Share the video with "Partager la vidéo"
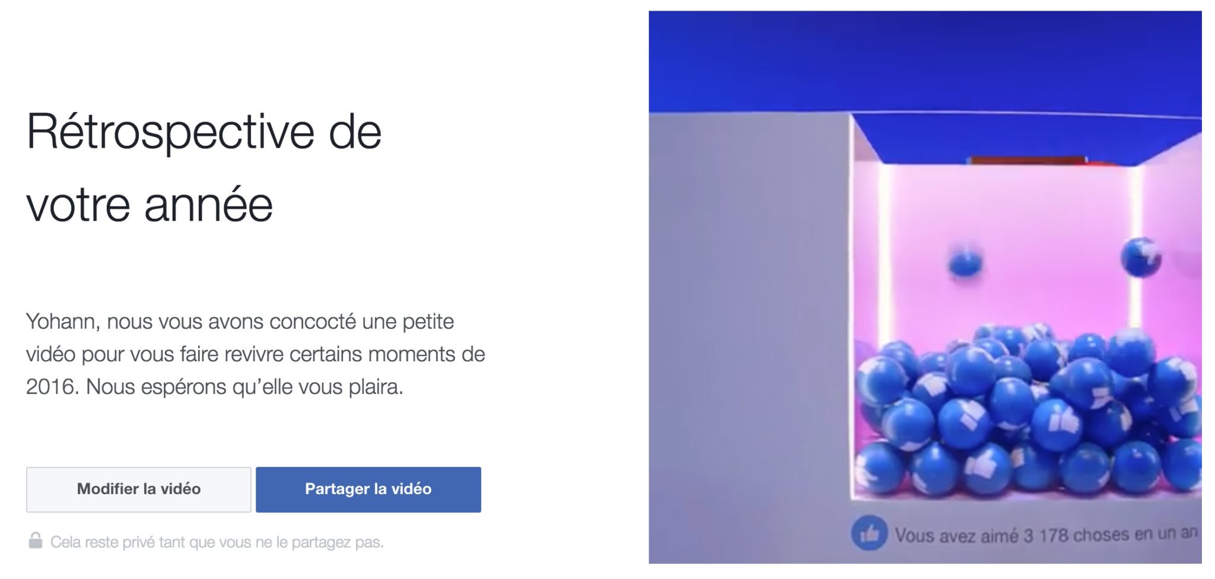The width and height of the screenshot is (1215, 579). click(368, 489)
